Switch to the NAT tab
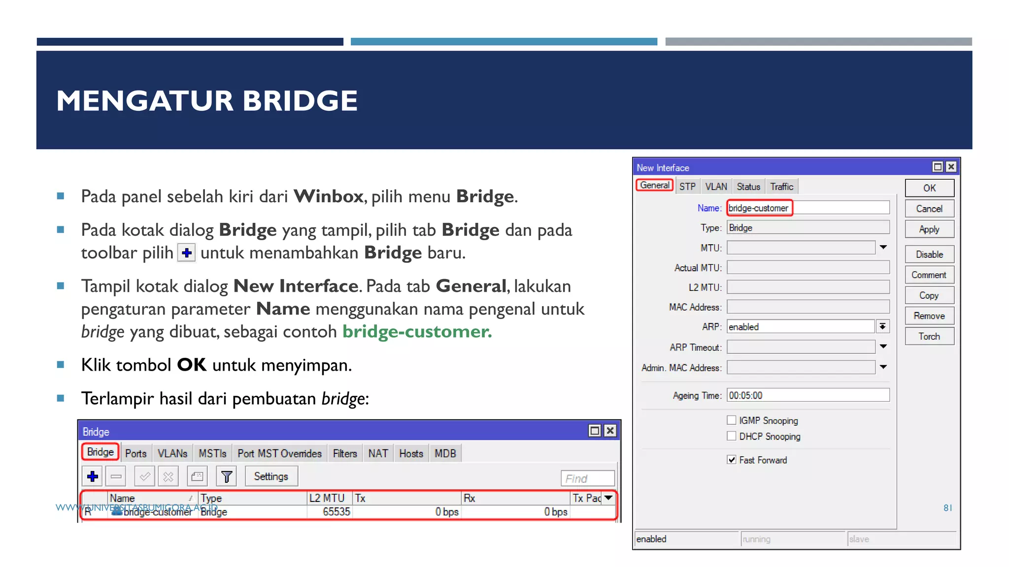 pos(378,453)
